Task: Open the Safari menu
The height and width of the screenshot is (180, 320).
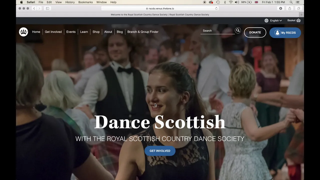Action: coord(31,2)
